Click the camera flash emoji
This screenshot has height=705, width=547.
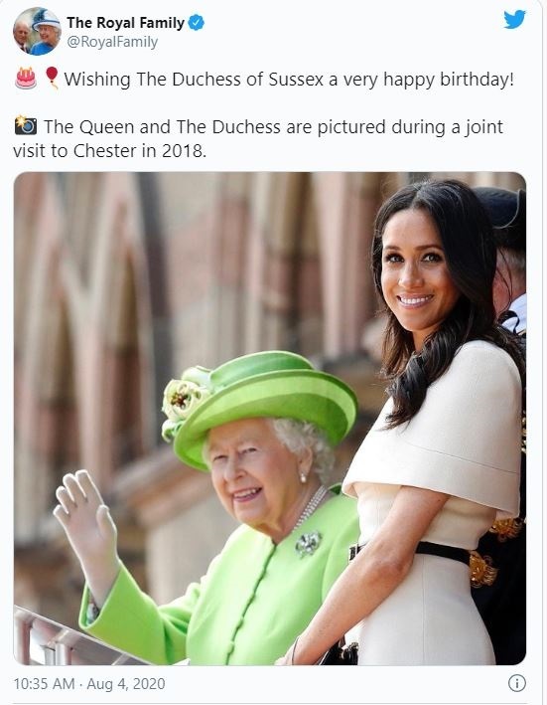26,126
